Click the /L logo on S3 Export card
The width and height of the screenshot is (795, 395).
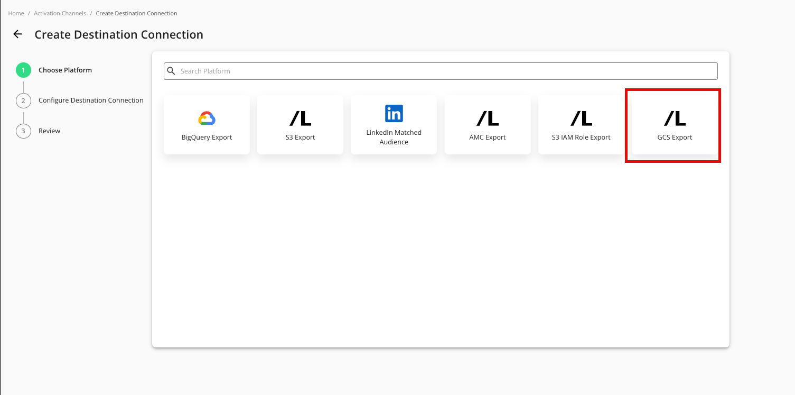point(300,118)
